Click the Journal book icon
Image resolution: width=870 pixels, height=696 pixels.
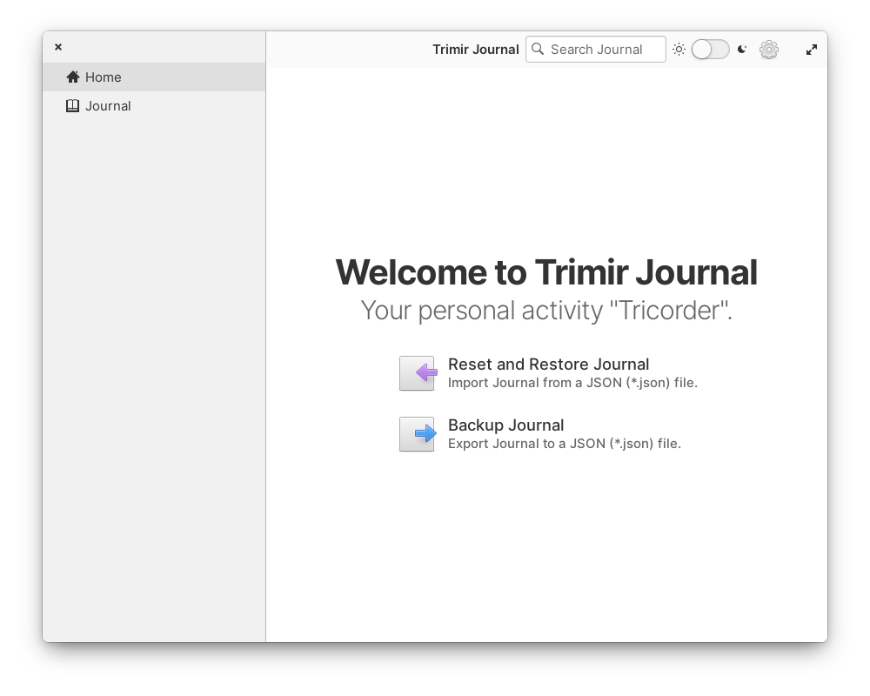[73, 106]
